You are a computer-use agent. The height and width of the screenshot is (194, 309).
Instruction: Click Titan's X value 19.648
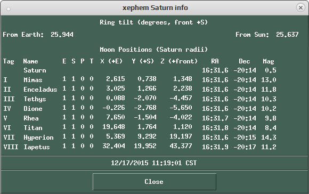pos(113,127)
